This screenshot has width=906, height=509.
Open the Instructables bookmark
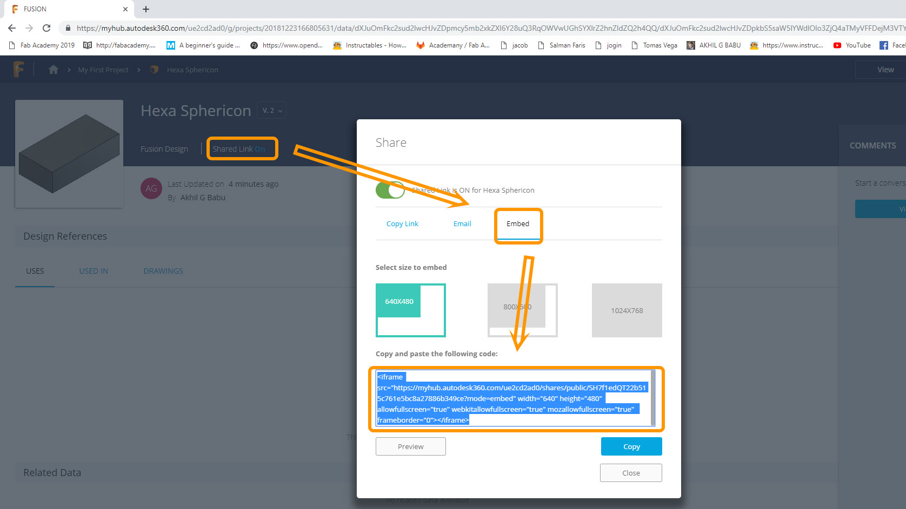tap(370, 45)
